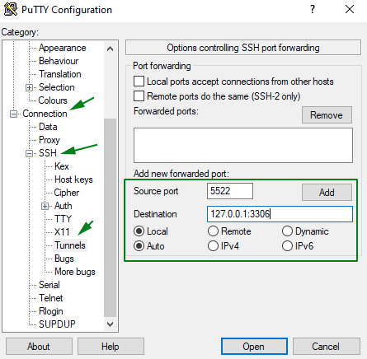Open the Rlogin category
367x359 pixels.
pyautogui.click(x=51, y=311)
